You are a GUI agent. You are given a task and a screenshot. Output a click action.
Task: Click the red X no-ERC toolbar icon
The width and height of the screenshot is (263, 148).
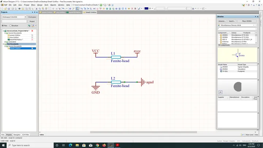[x=132, y=8]
